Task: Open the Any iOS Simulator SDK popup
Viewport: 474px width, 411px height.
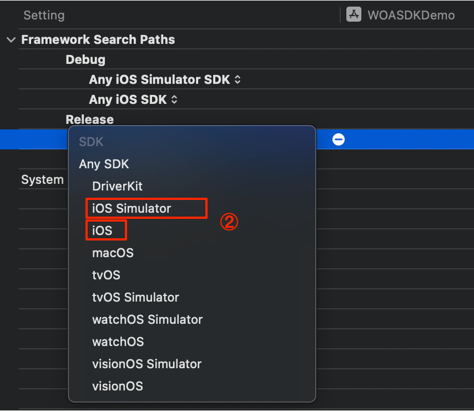Action: (165, 79)
